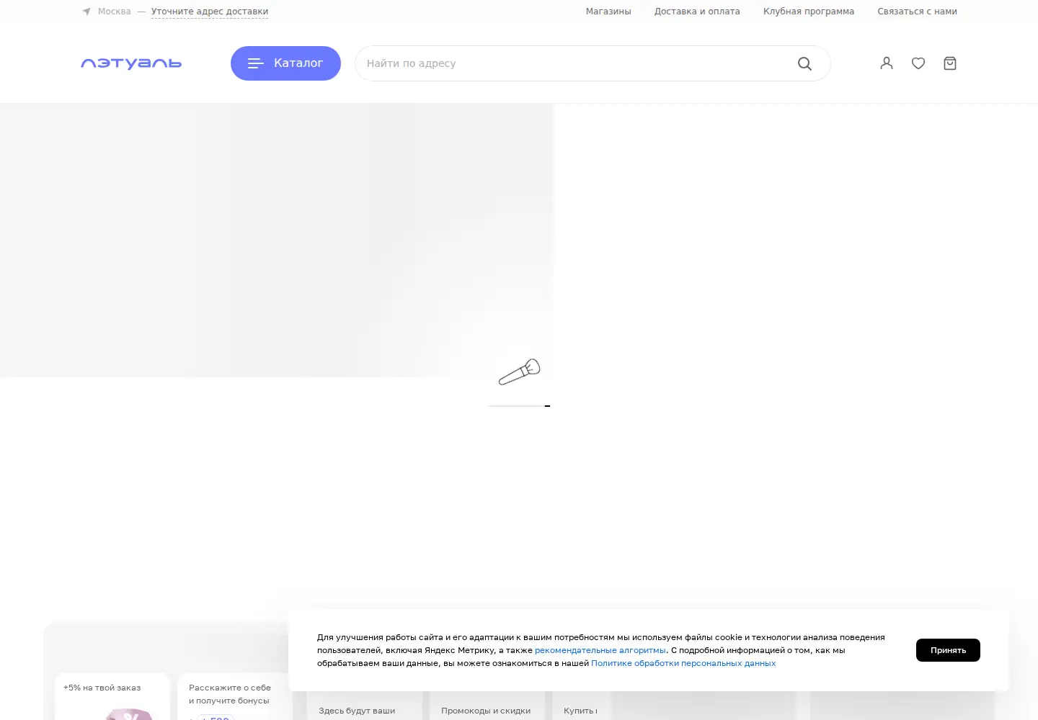Click the search magnifier icon
1038x720 pixels.
point(804,63)
